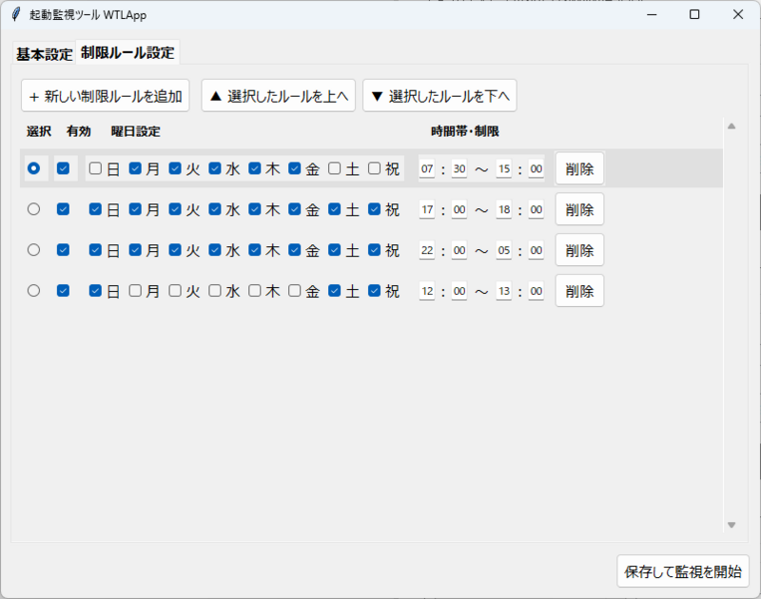Viewport: 761px width, 599px height.
Task: Click start hour field showing 12
Action: tap(427, 292)
